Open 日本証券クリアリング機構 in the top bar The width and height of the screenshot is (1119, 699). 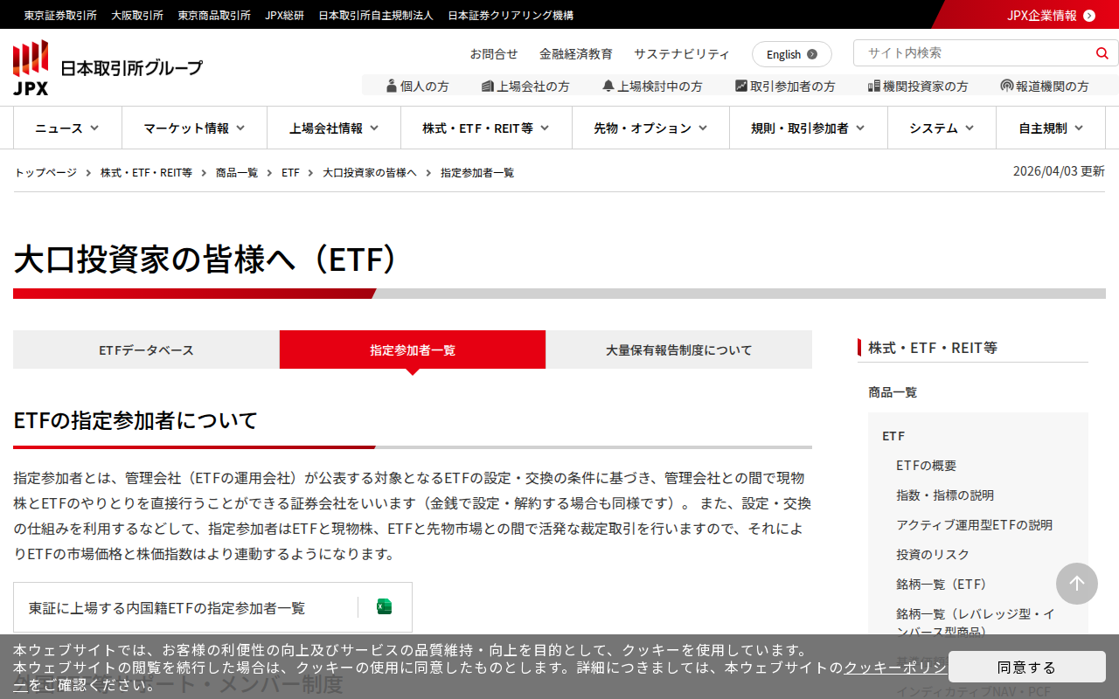coord(511,15)
